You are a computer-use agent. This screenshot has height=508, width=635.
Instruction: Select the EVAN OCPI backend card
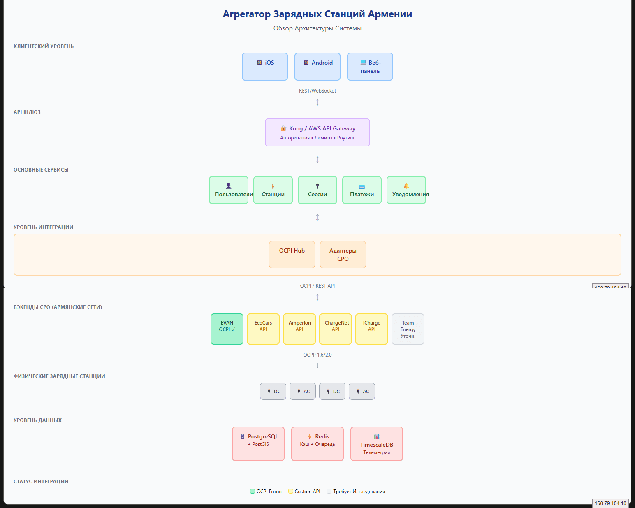point(227,329)
